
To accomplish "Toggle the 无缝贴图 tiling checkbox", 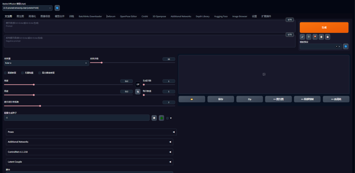I will pyautogui.click(x=22, y=73).
